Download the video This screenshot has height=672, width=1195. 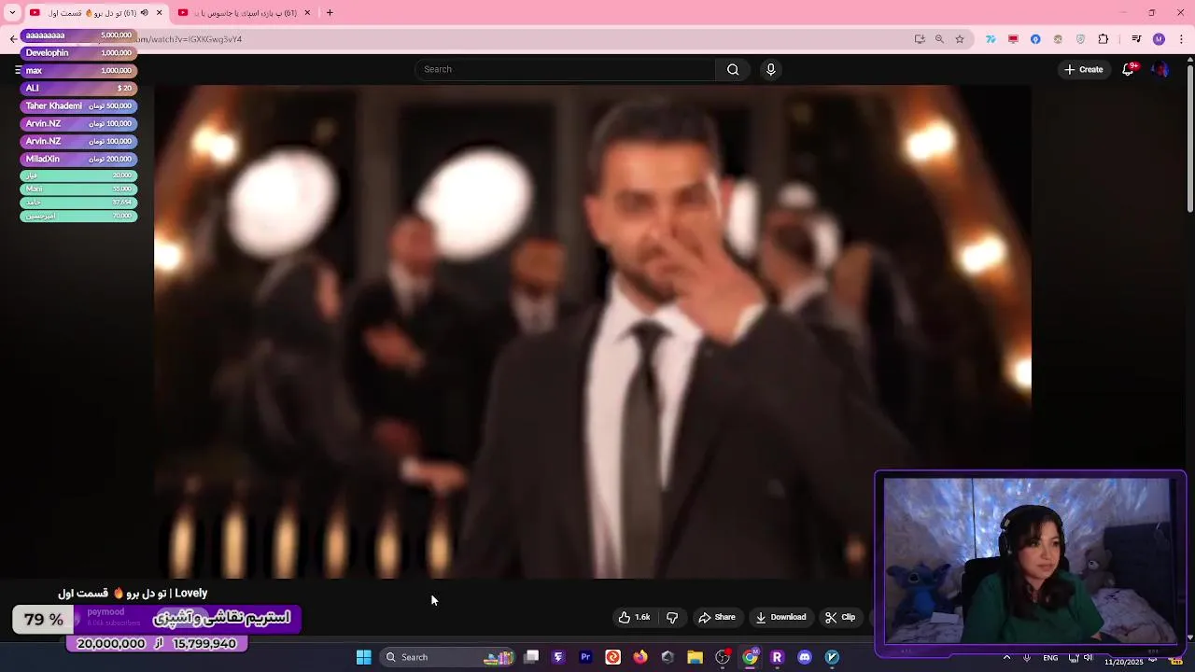click(x=780, y=617)
